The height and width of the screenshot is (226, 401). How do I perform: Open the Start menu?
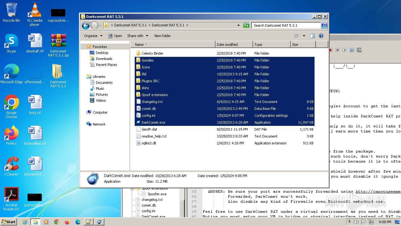9,222
